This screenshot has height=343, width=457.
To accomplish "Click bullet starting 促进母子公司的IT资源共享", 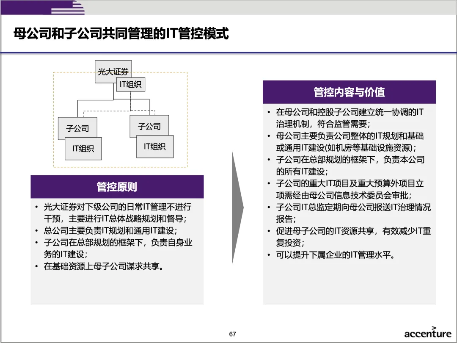I will pyautogui.click(x=353, y=237).
